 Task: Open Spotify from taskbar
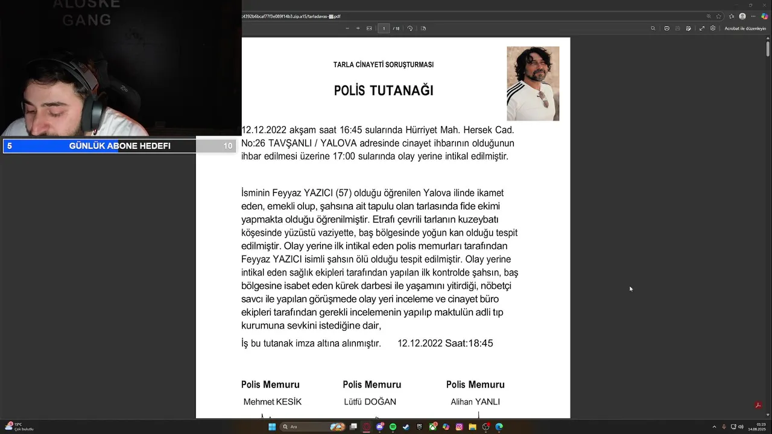[393, 427]
